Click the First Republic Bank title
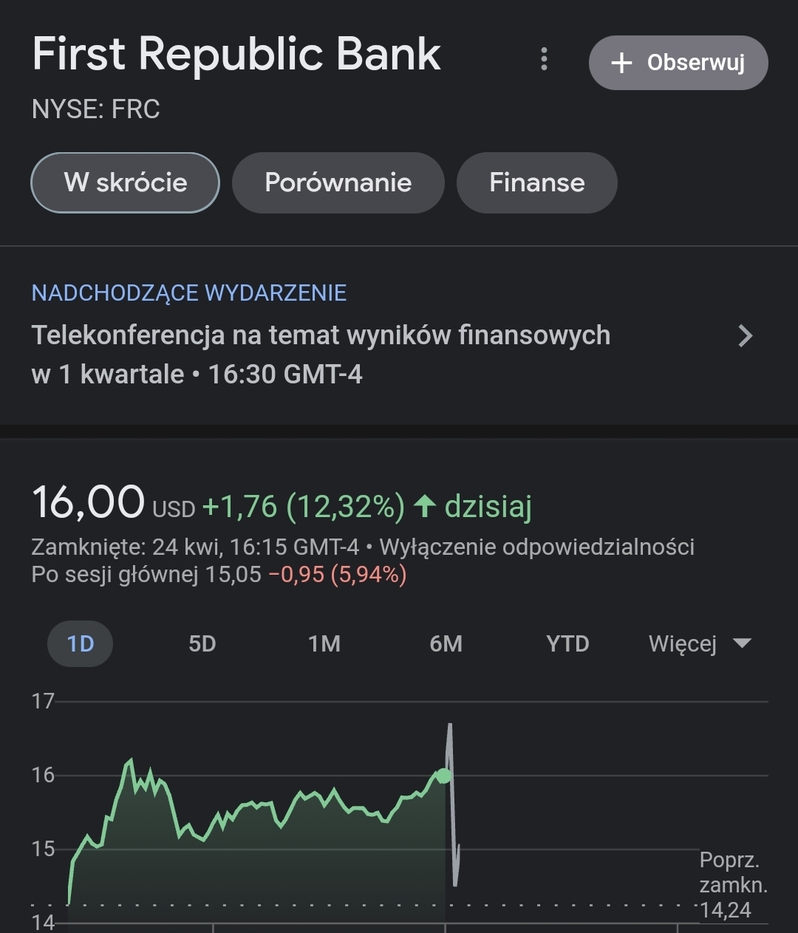This screenshot has height=933, width=798. pyautogui.click(x=236, y=55)
